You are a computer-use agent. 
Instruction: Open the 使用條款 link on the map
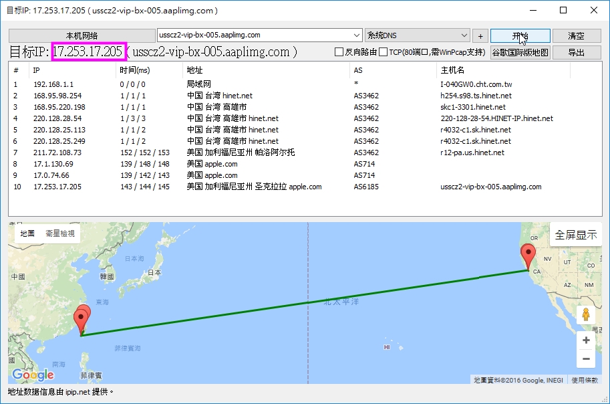pyautogui.click(x=585, y=380)
